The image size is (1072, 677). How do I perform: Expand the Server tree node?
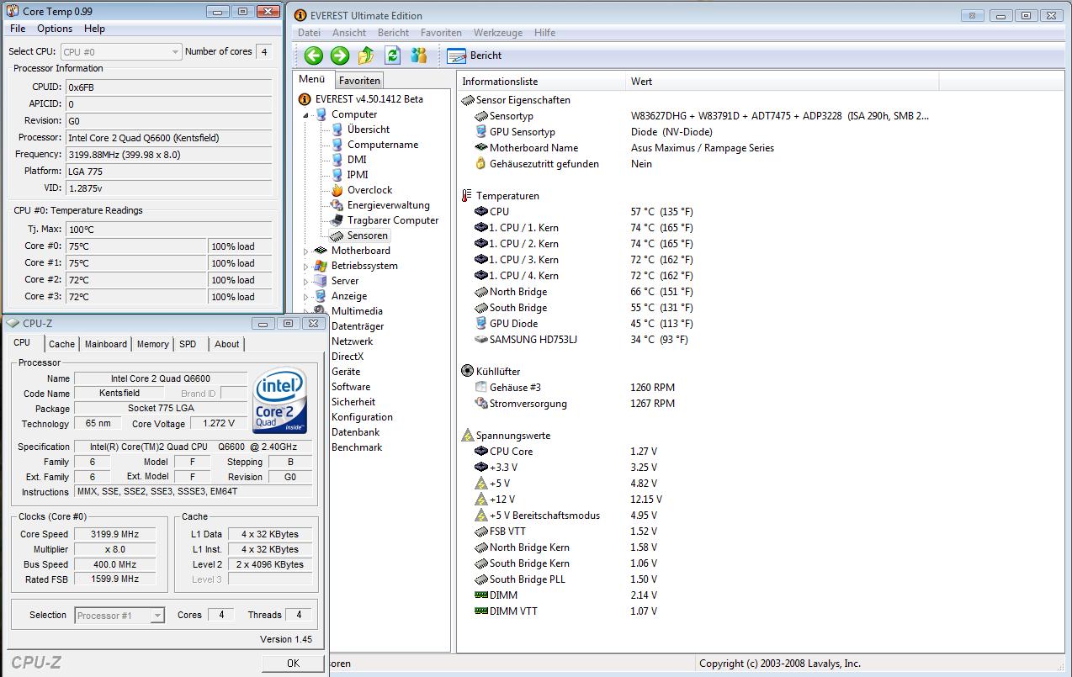(x=306, y=281)
